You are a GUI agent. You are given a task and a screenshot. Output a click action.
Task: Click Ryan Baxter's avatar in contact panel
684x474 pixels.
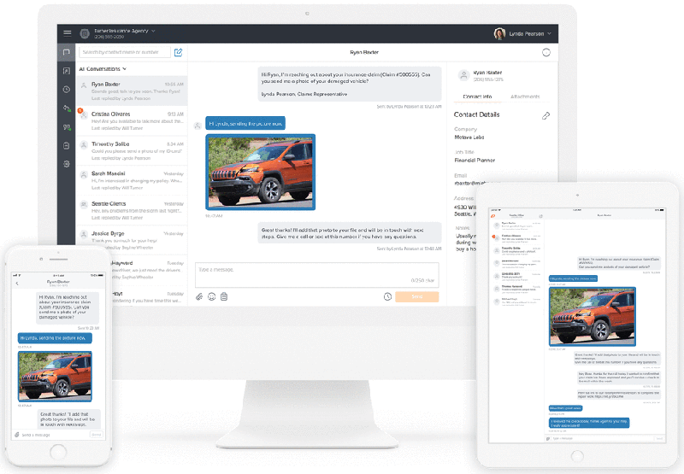(463, 75)
